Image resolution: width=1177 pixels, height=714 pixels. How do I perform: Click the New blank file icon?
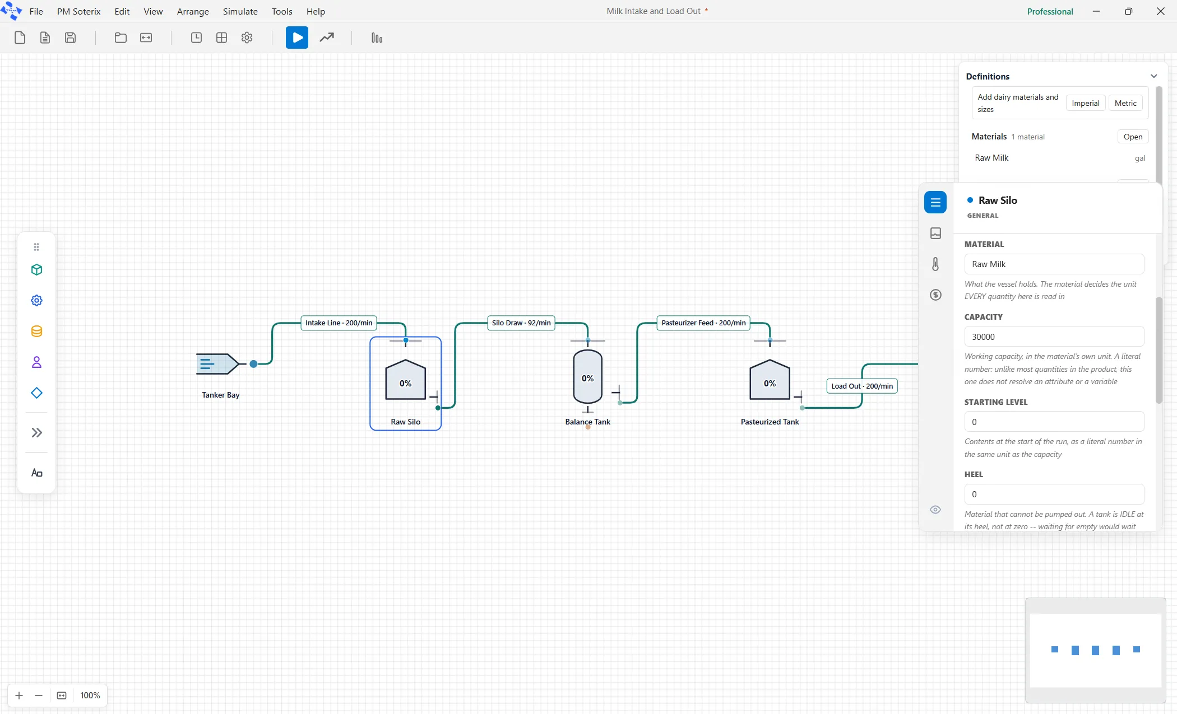20,38
